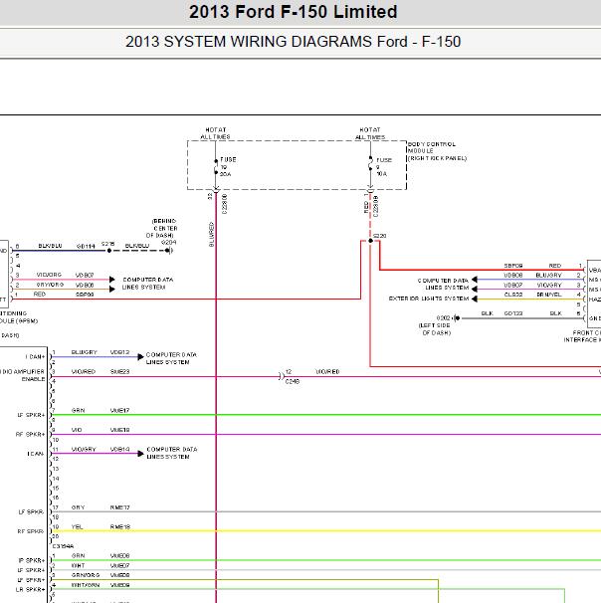Click the GD114 circuit label
Image resolution: width=601 pixels, height=603 pixels.
(x=86, y=246)
